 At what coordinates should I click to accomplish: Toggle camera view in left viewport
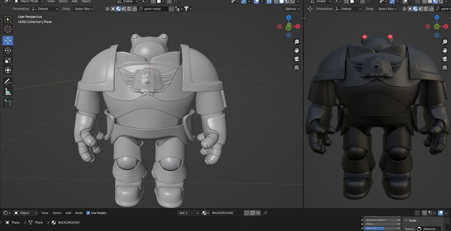(x=297, y=59)
